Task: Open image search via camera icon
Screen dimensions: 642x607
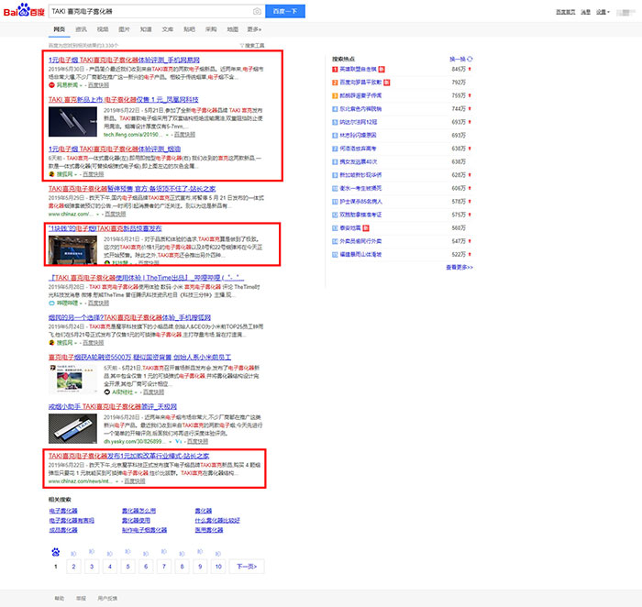Action: pyautogui.click(x=257, y=11)
